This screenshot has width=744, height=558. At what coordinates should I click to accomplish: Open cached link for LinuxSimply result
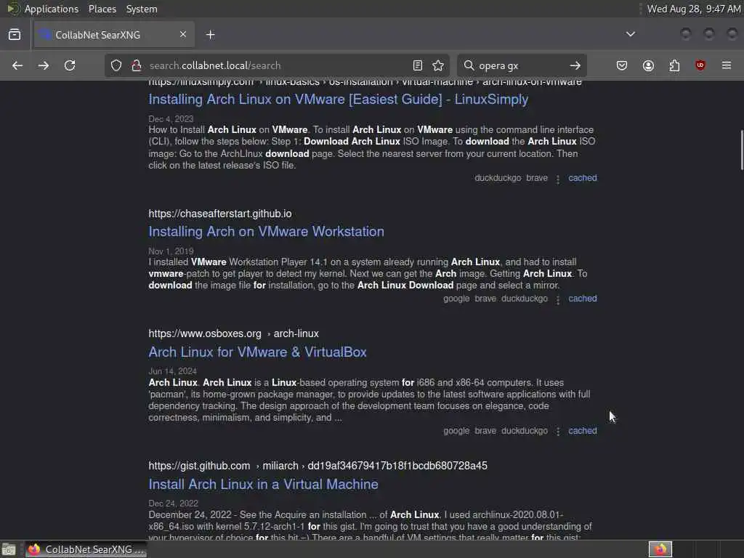tap(583, 178)
